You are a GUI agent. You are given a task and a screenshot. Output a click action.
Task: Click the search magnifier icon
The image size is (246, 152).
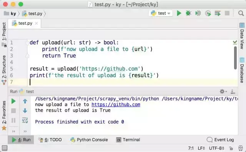coord(241,13)
